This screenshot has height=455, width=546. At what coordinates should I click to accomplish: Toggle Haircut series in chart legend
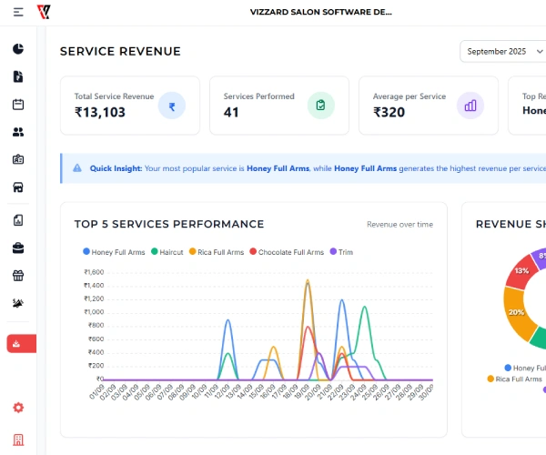click(x=167, y=252)
